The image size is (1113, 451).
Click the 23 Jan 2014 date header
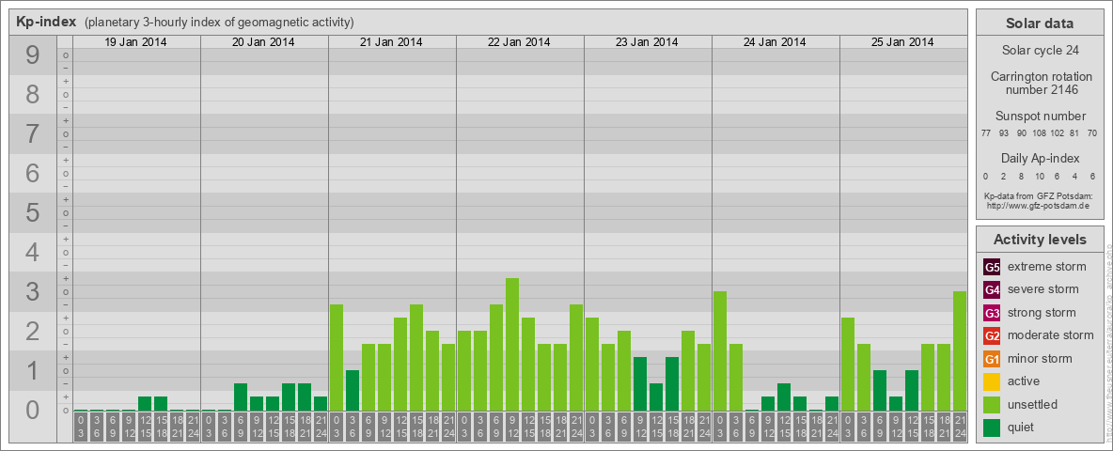coord(647,42)
